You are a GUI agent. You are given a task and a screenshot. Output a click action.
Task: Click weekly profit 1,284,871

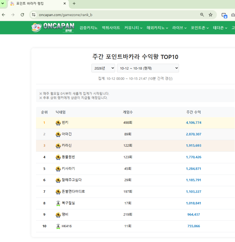(x=194, y=169)
